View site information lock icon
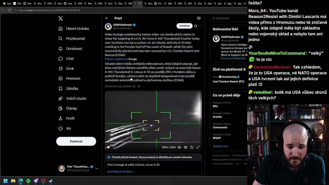 click(16, 10)
